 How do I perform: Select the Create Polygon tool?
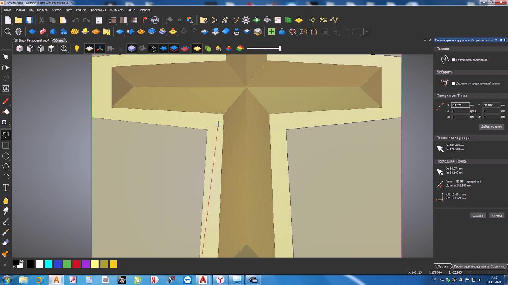6,166
